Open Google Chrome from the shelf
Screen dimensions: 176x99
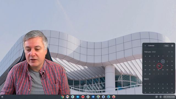pyautogui.click(x=62, y=97)
